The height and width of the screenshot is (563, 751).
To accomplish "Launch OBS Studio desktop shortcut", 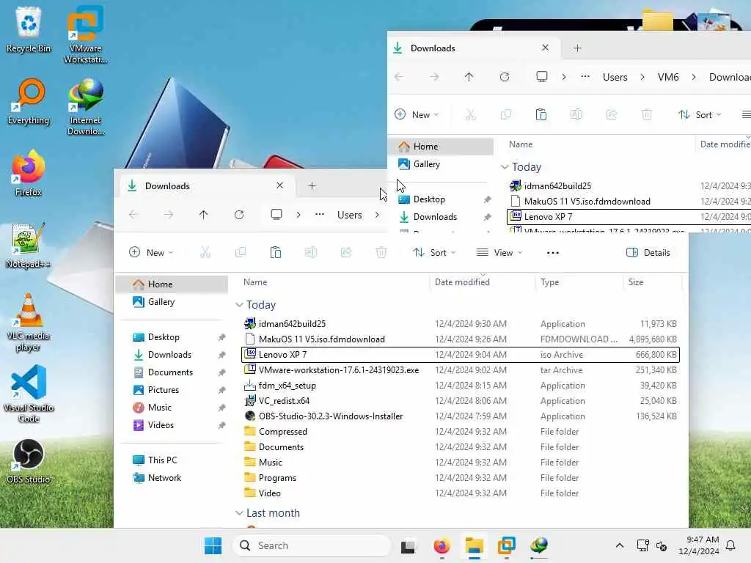I will click(29, 462).
